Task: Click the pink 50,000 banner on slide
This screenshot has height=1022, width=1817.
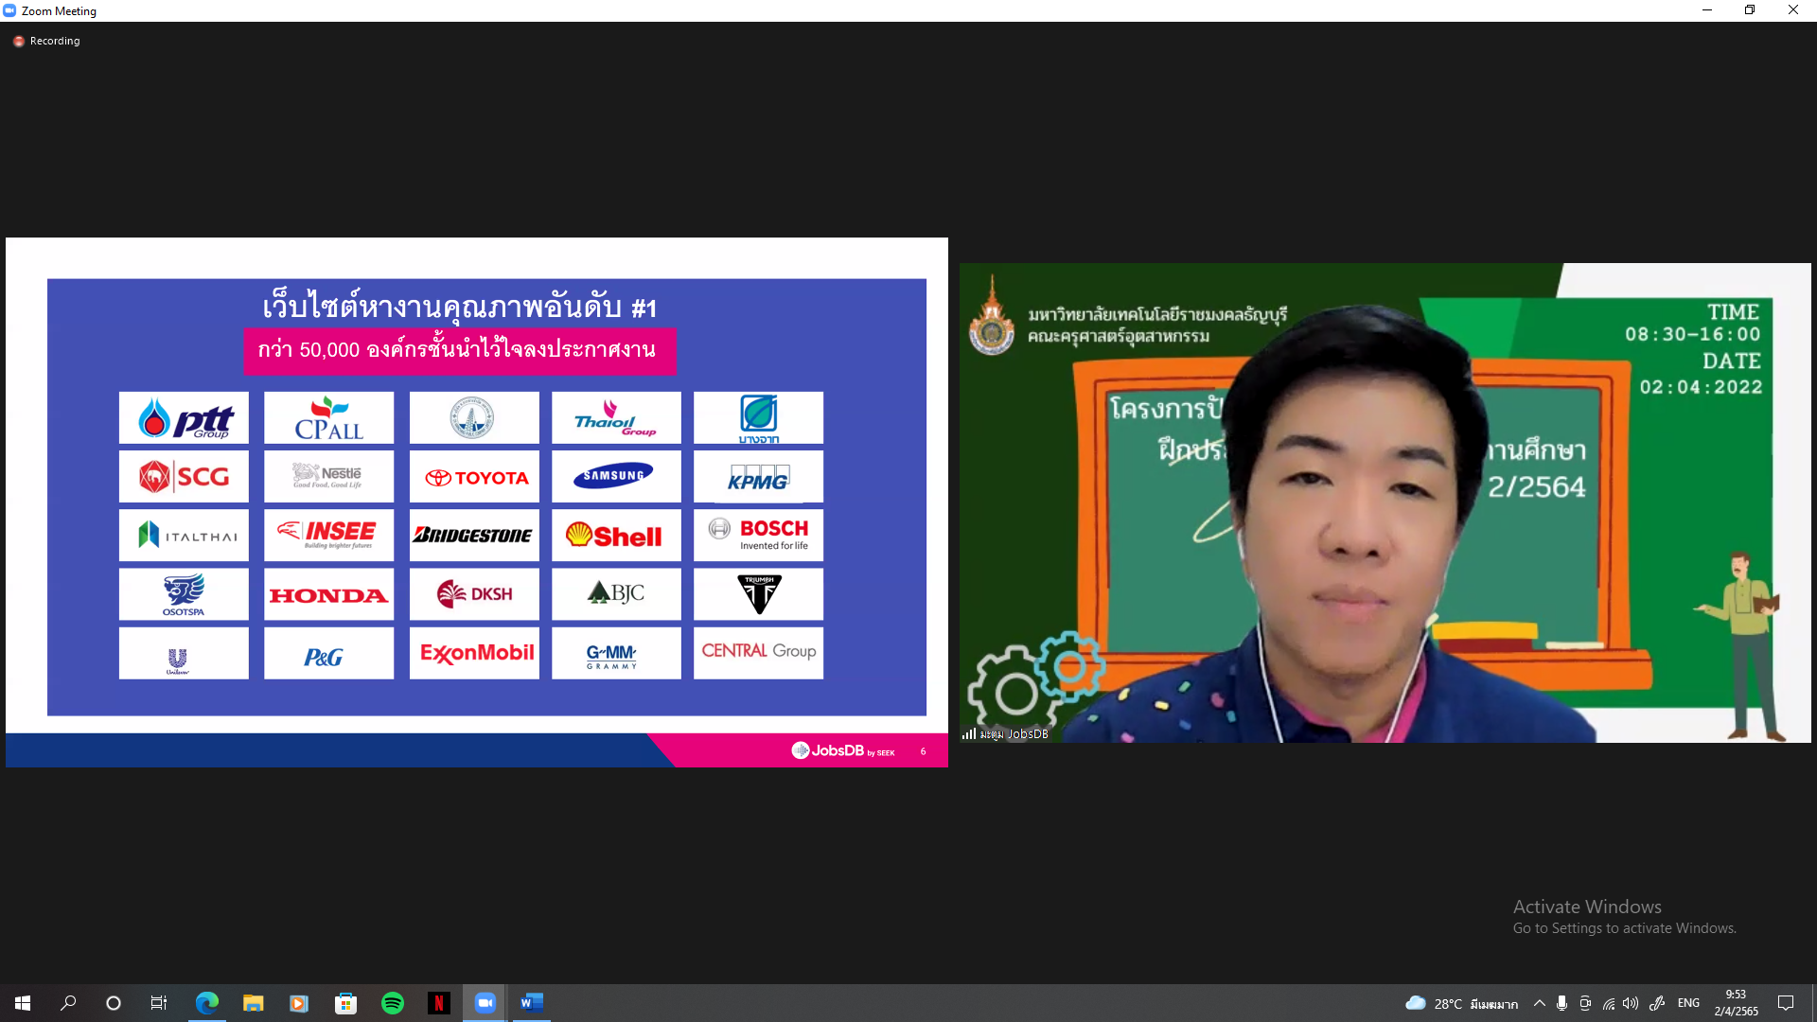Action: coord(460,351)
